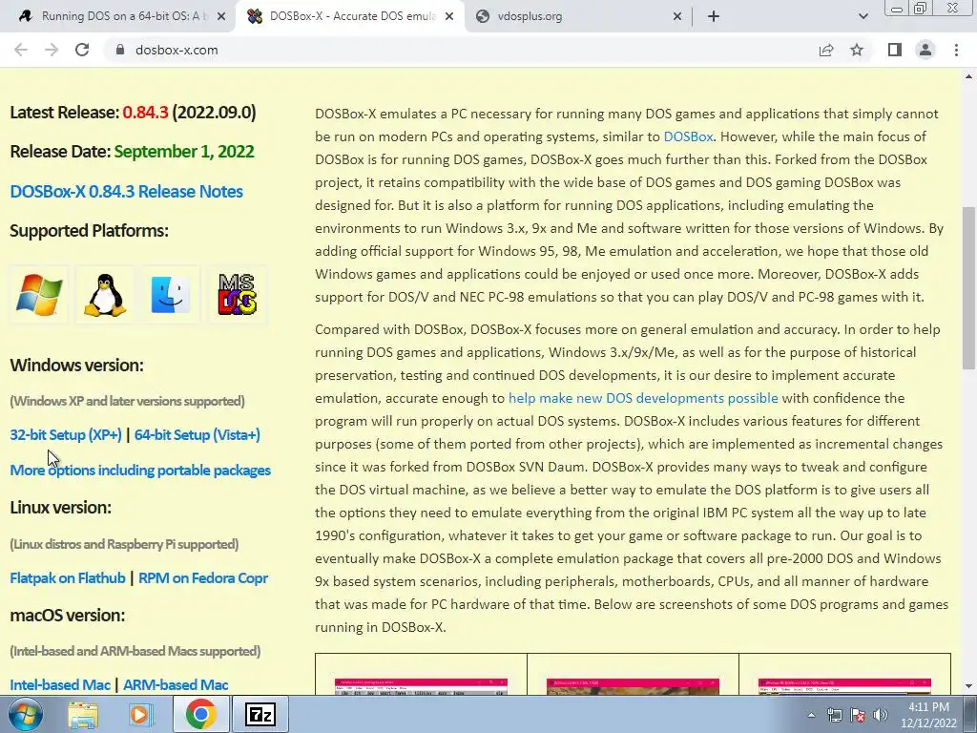977x733 pixels.
Task: Select Chrome icon in taskbar
Action: [x=200, y=714]
